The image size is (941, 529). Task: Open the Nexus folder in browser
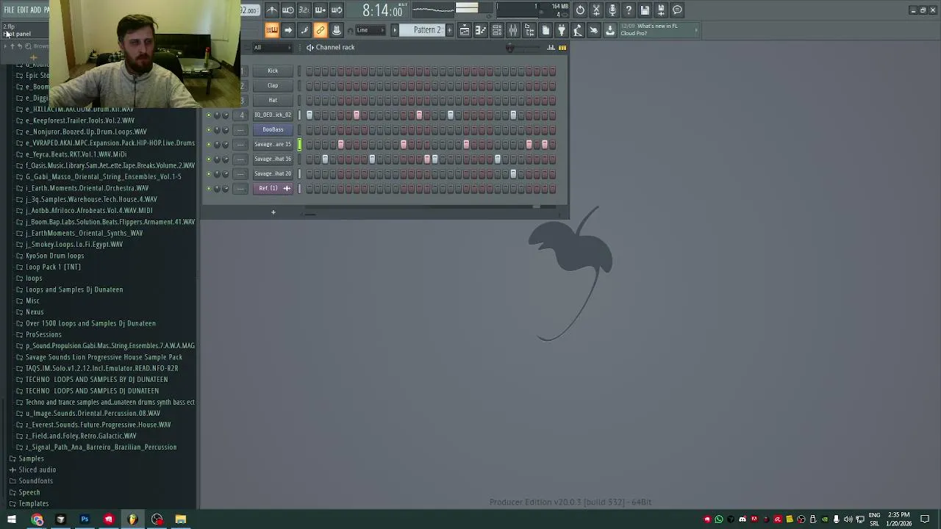tap(35, 312)
